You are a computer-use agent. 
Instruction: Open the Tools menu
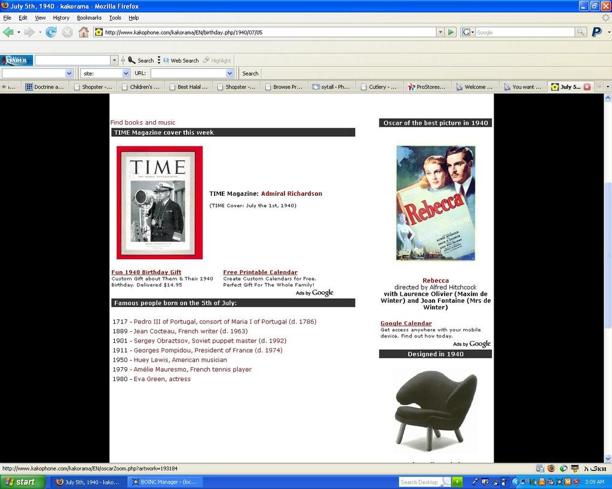pyautogui.click(x=115, y=17)
